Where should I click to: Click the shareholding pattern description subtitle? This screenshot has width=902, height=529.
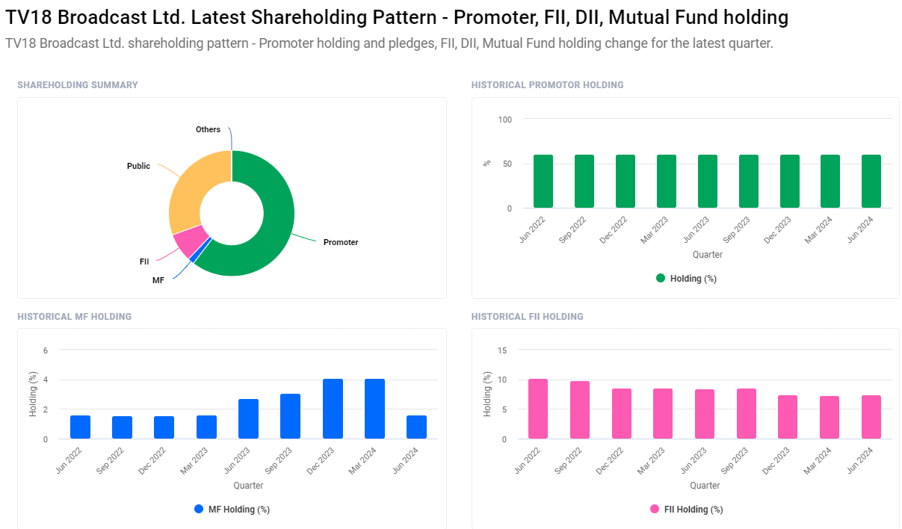(389, 43)
